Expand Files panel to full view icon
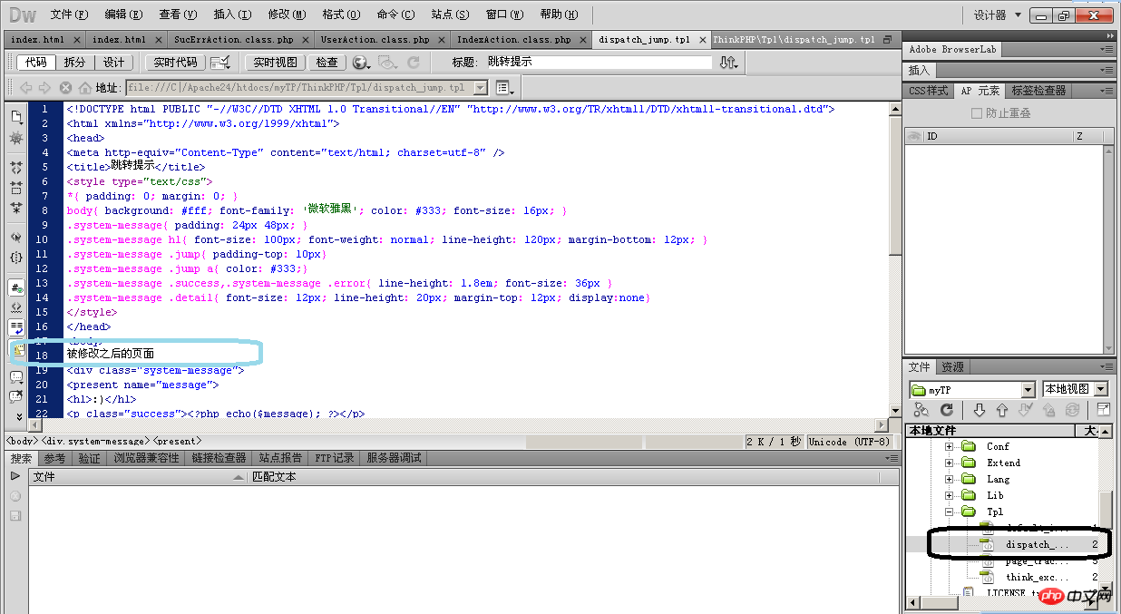This screenshot has height=614, width=1121. tap(1103, 410)
